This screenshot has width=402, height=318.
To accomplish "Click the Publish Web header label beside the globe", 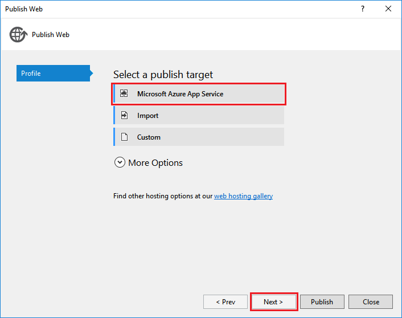I will pos(51,35).
